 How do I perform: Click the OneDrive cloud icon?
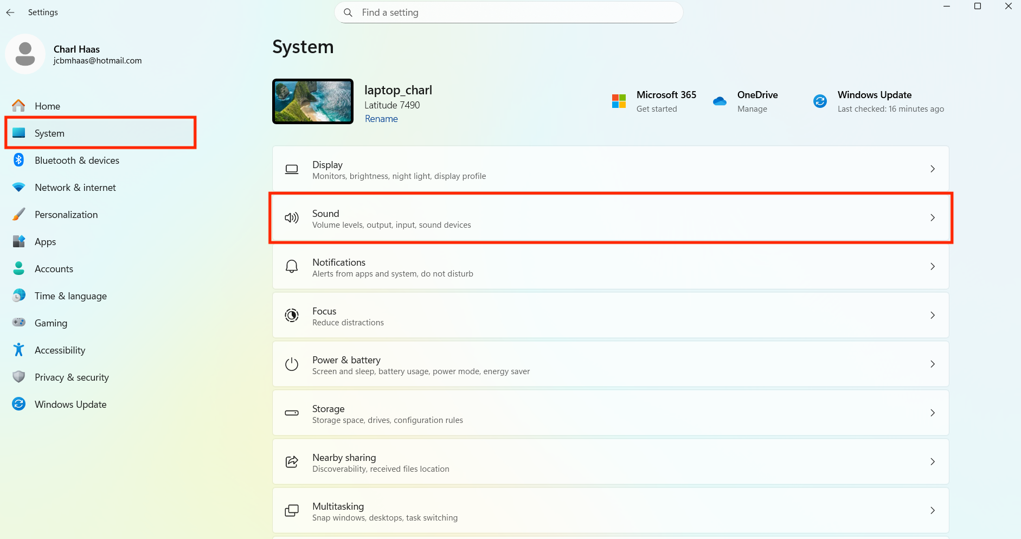(x=720, y=101)
